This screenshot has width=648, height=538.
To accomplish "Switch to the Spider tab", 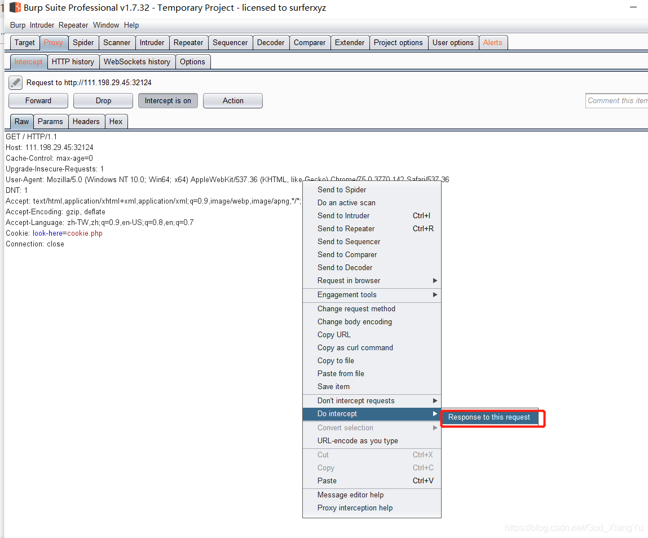I will pos(83,42).
